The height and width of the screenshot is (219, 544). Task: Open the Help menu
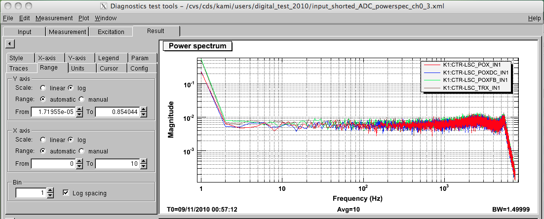coord(534,18)
